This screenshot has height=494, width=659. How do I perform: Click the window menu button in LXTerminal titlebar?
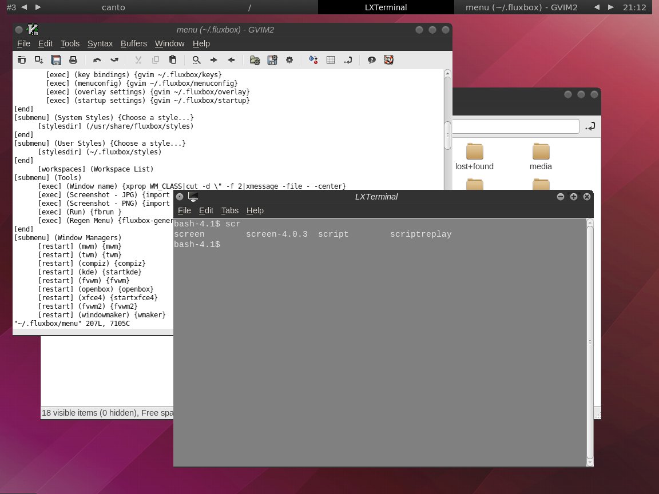(180, 197)
